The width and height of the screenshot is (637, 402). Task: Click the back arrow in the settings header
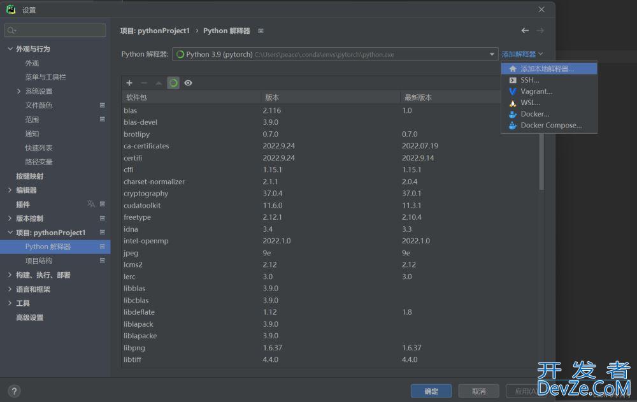(525, 31)
